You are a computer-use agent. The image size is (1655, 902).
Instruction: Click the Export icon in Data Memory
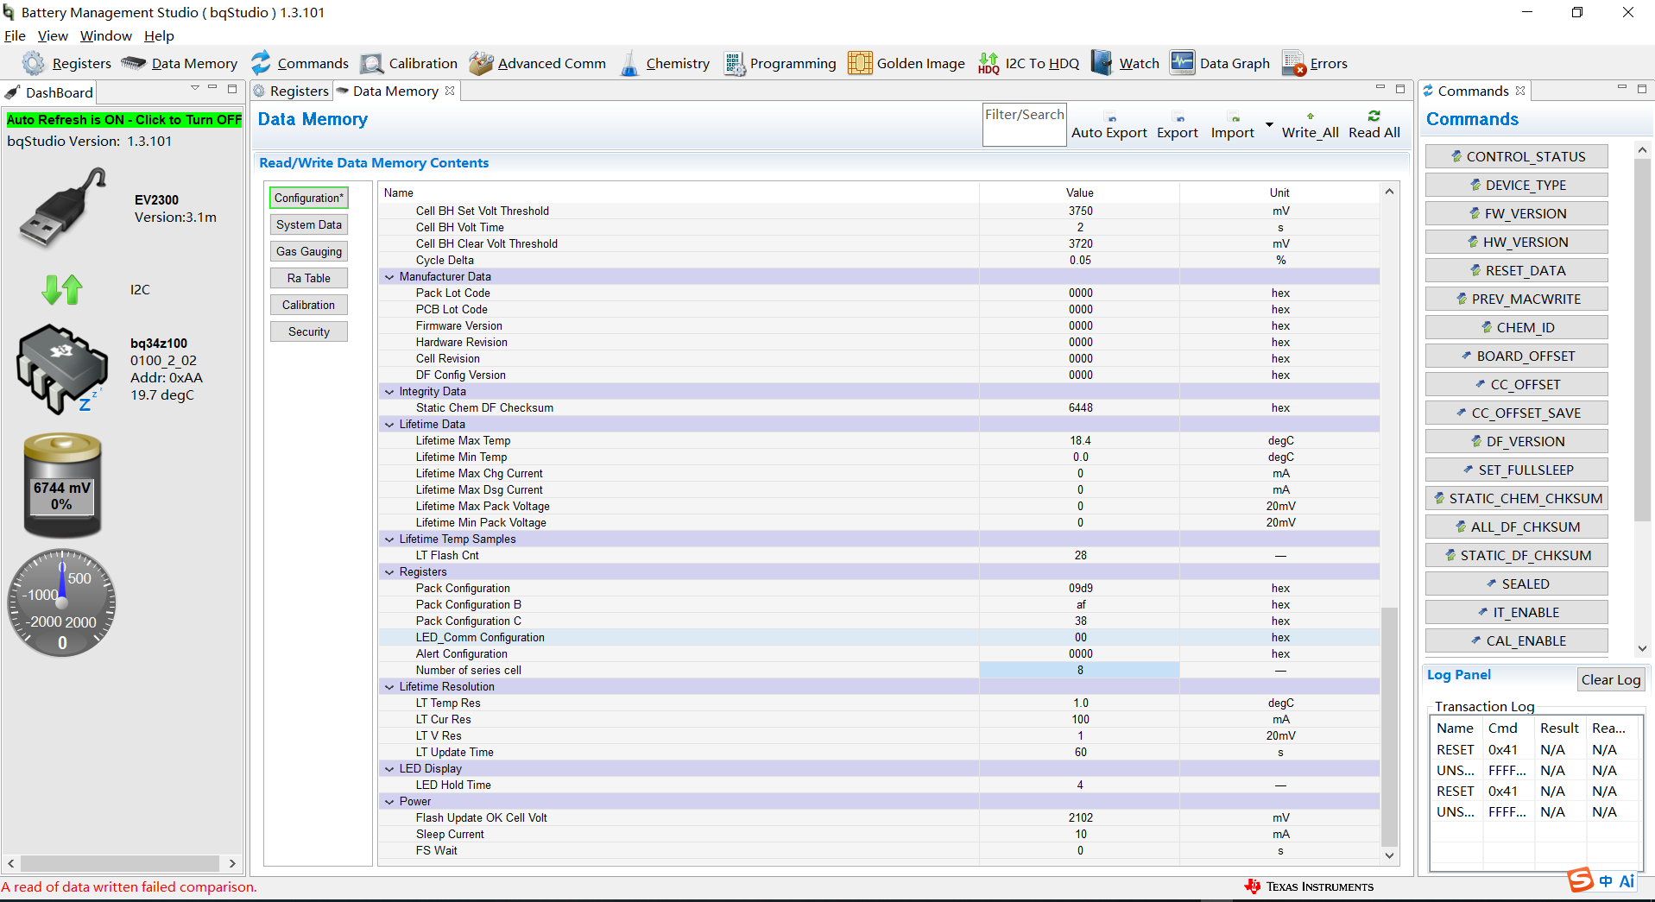[1179, 118]
